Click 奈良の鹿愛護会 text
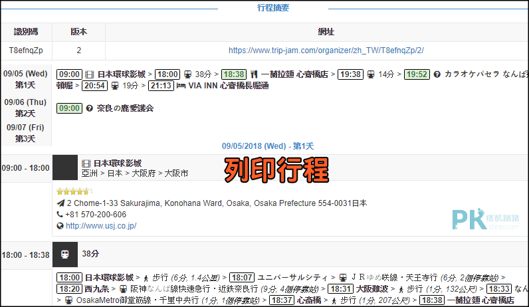This screenshot has width=529, height=307. (125, 108)
